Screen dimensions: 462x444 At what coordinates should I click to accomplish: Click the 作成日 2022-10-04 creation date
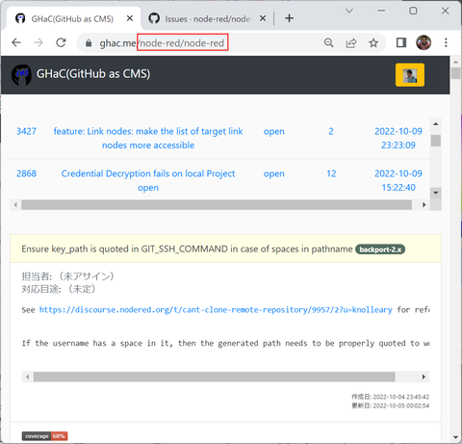(x=390, y=397)
